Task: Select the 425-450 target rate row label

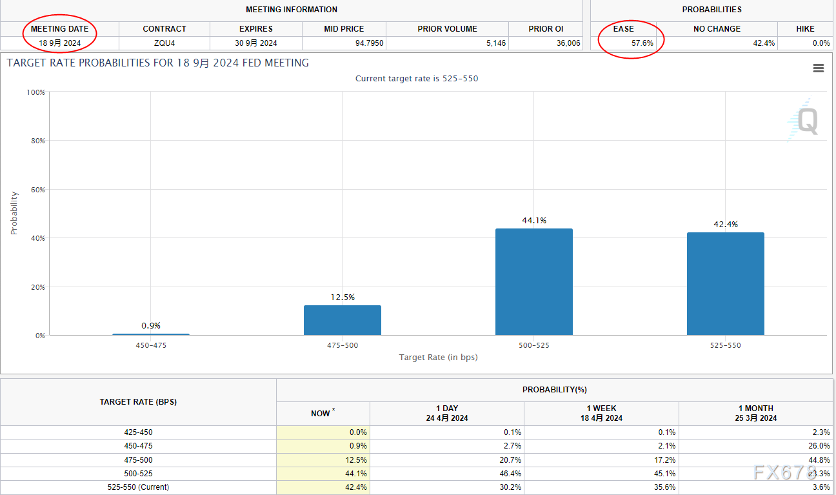Action: pyautogui.click(x=138, y=432)
